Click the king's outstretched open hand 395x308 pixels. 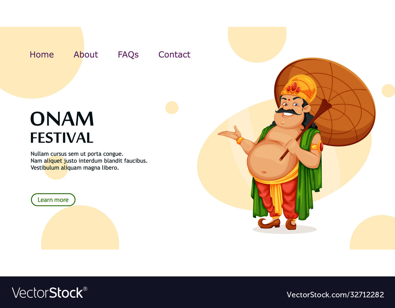(230, 134)
